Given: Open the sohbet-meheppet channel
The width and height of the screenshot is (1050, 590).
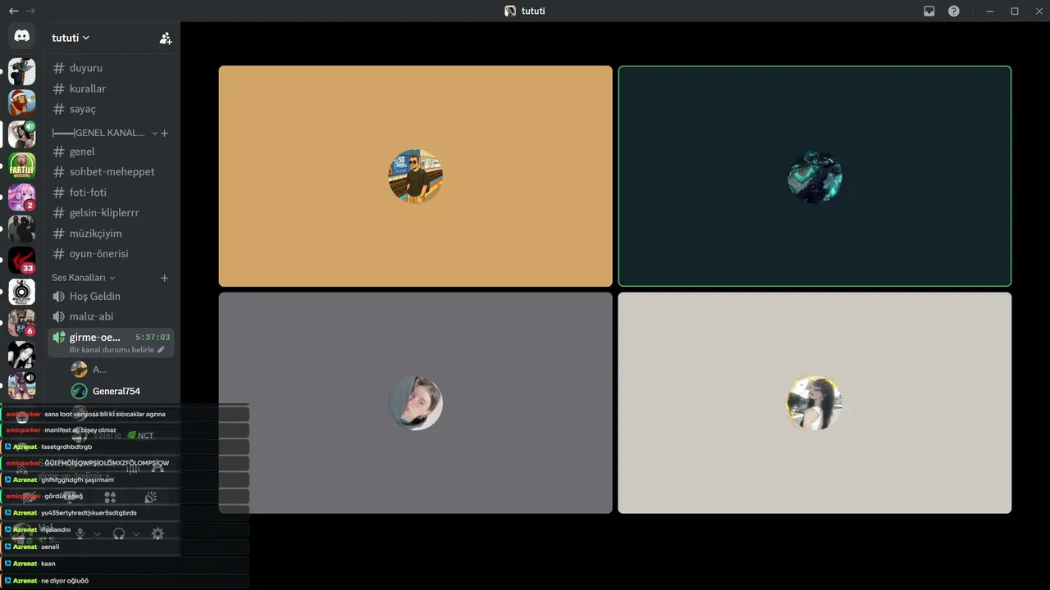Looking at the screenshot, I should coord(111,172).
